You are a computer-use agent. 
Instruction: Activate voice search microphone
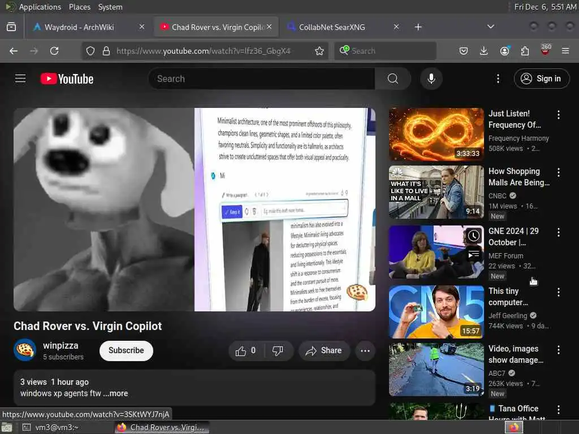(431, 79)
